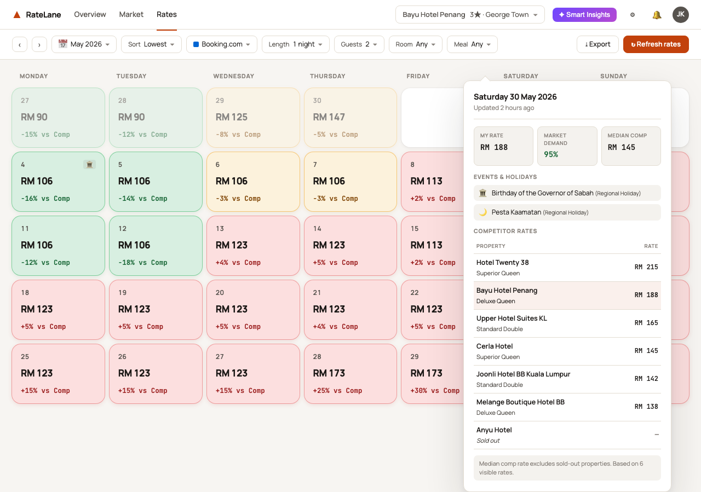Open the Meal Any dropdown
Screen dimensions: 701x492
point(472,44)
